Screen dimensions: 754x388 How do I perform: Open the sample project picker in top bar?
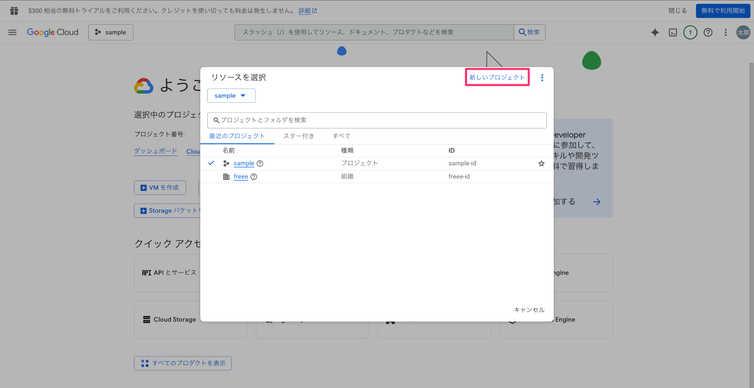[x=111, y=32]
